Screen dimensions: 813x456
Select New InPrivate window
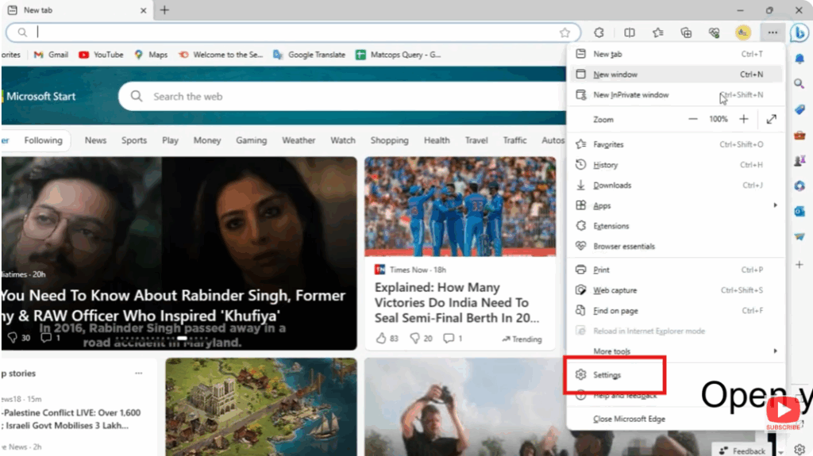point(630,94)
